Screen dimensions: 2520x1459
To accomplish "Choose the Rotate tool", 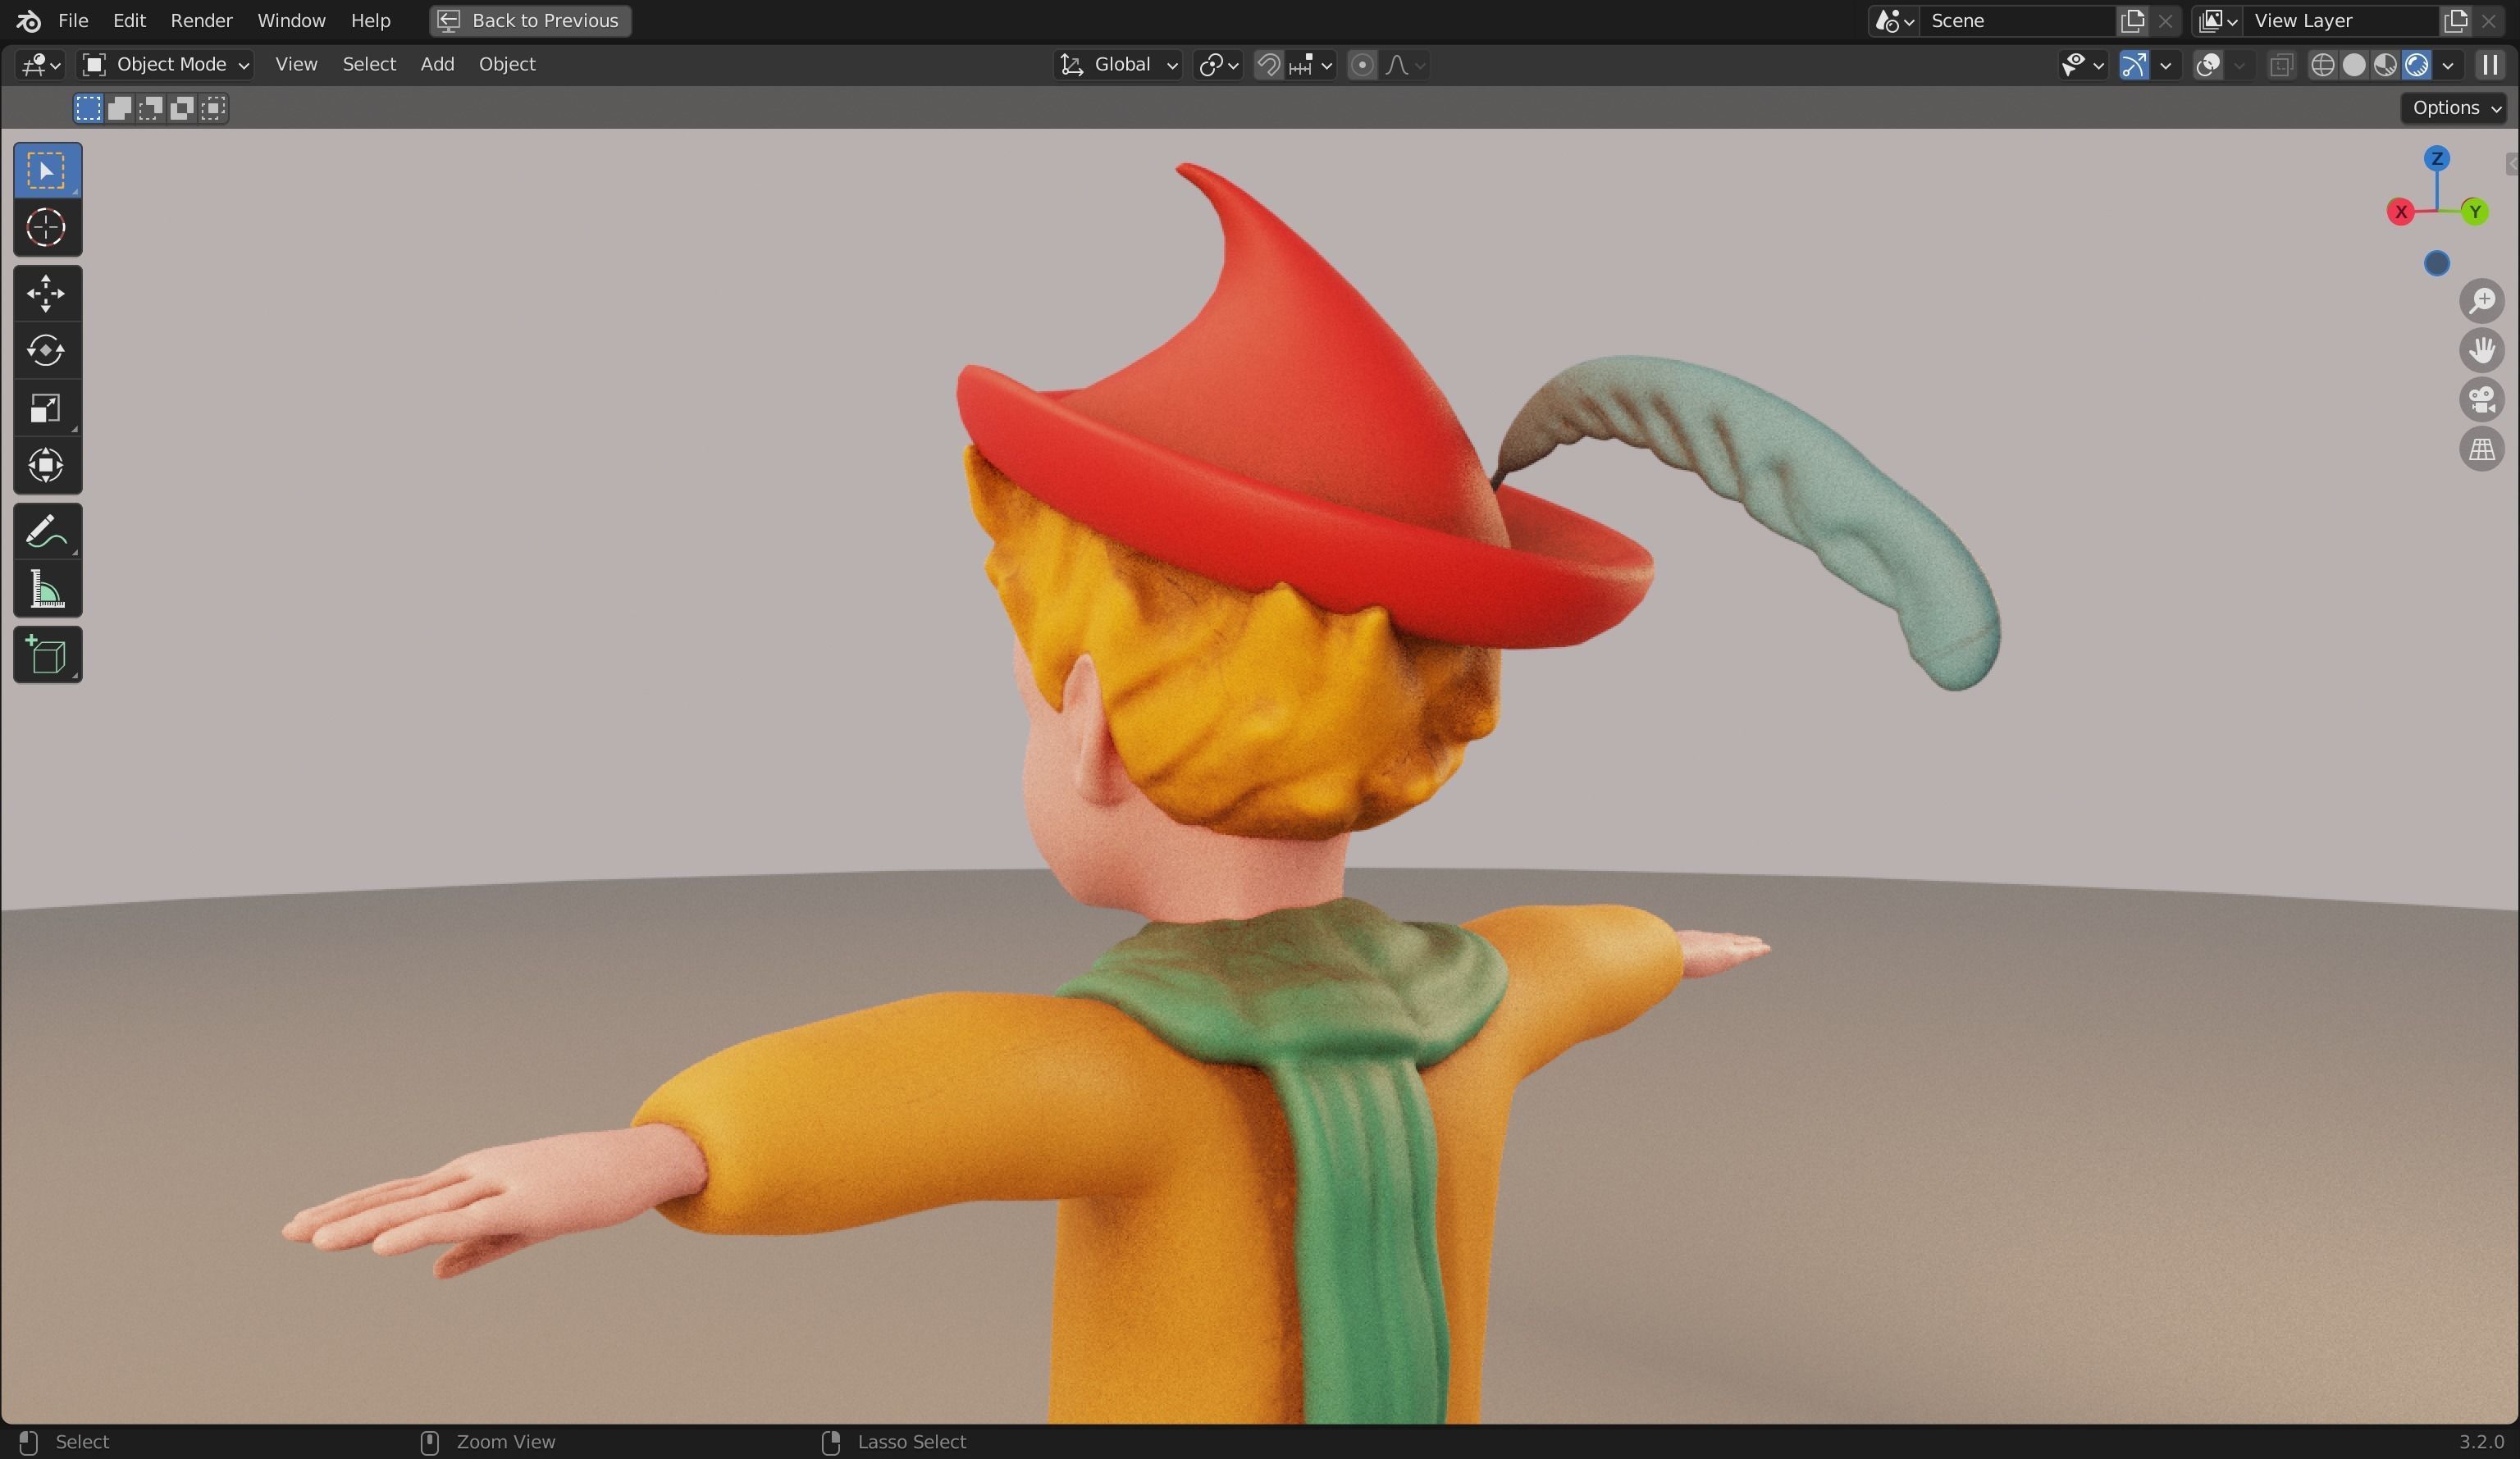I will point(47,351).
